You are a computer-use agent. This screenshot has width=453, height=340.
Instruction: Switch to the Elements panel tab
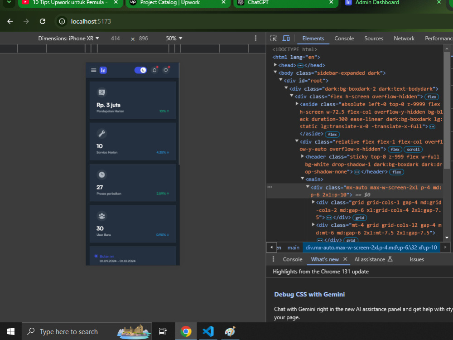(x=313, y=38)
